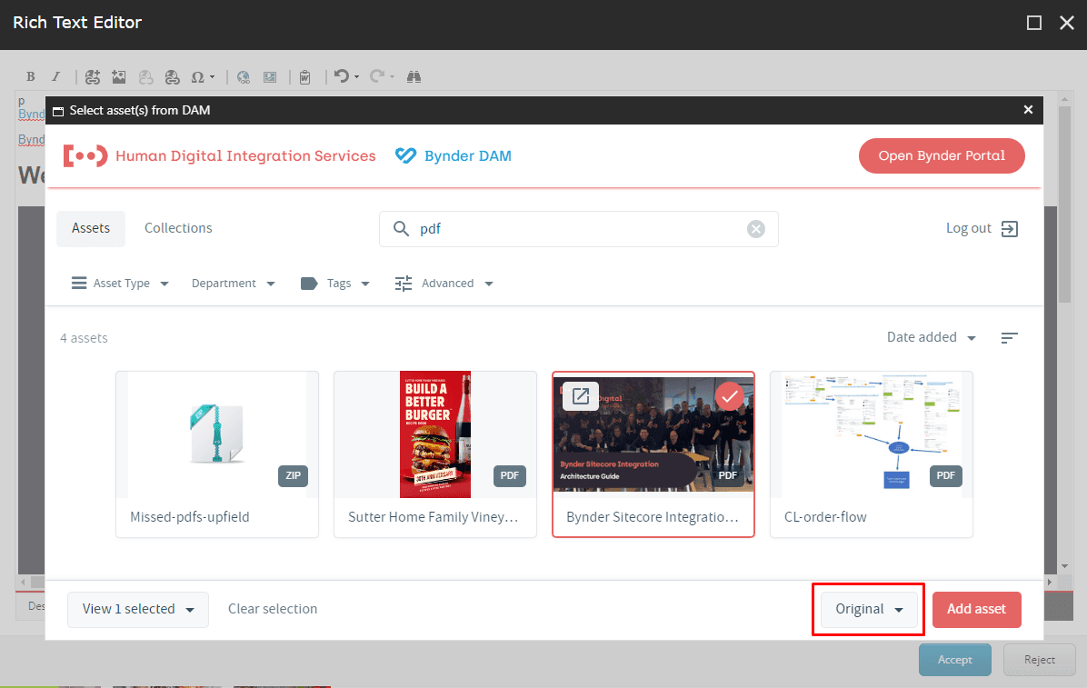Click the Clear selection link
Image resolution: width=1087 pixels, height=688 pixels.
273,609
